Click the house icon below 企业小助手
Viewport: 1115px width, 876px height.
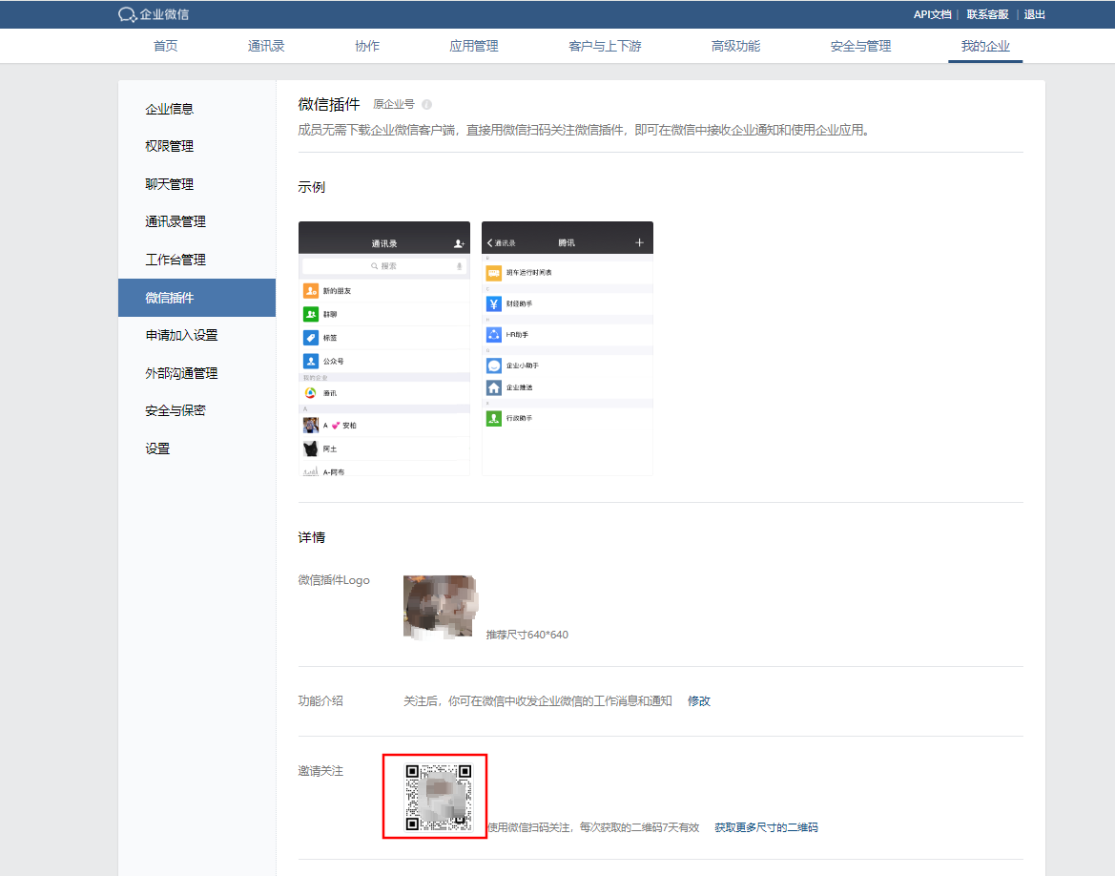tap(493, 387)
